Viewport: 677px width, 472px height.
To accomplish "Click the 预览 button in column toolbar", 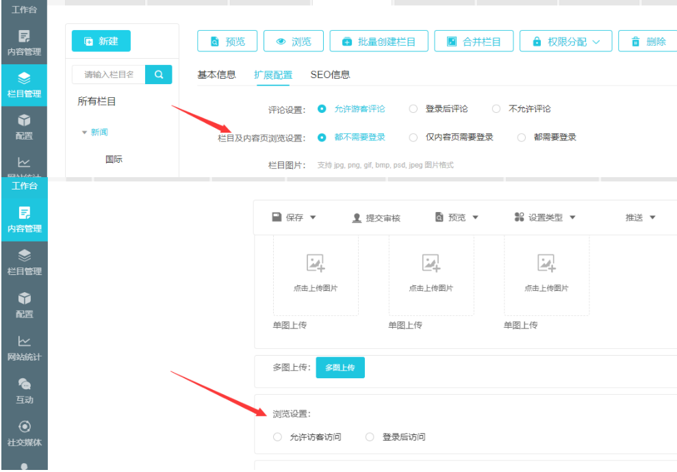I will coord(227,41).
